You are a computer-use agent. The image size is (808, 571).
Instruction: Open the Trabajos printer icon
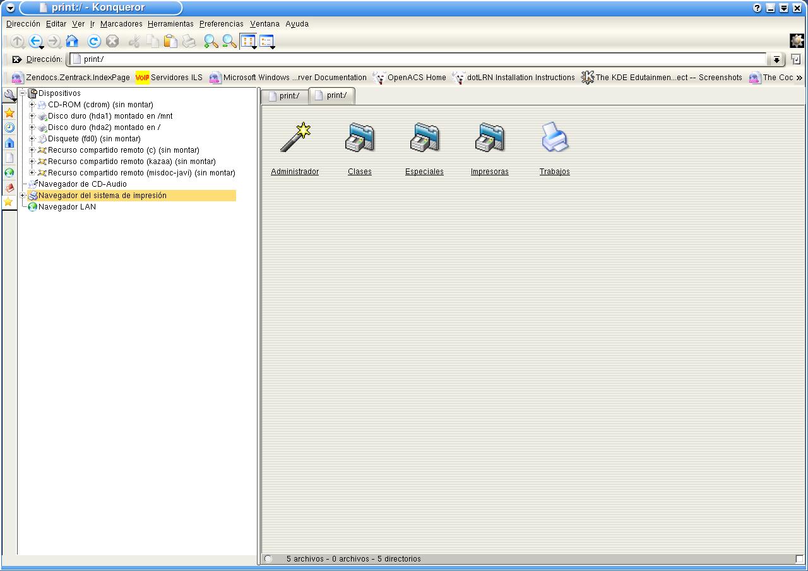tap(555, 138)
